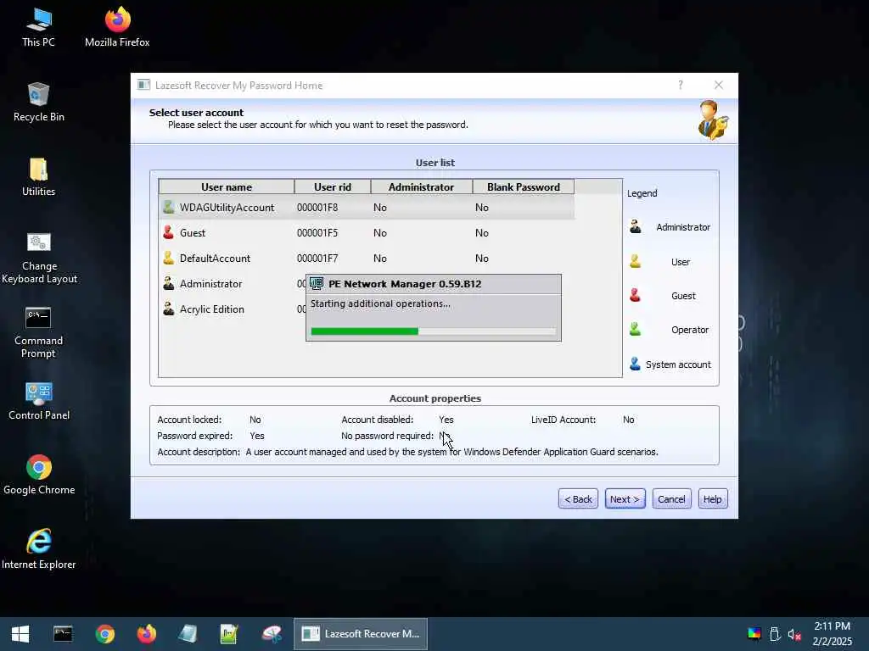
Task: Close the Lazesoft Recover My Password window
Action: pos(718,85)
